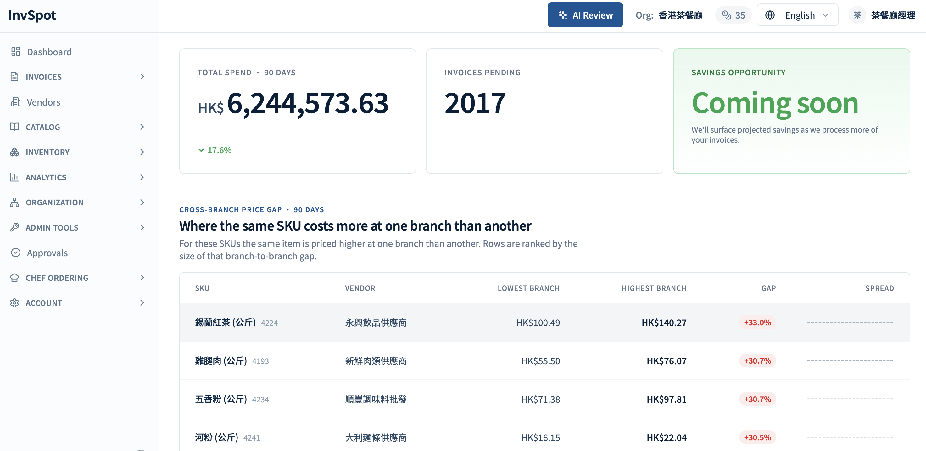
Task: Click the 五香粉 (公斤) SKU name
Action: tap(221, 399)
